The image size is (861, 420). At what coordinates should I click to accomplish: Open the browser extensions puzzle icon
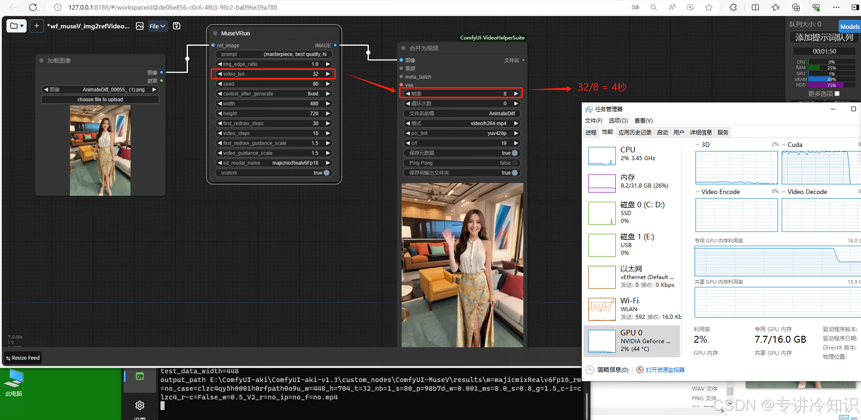click(x=733, y=7)
